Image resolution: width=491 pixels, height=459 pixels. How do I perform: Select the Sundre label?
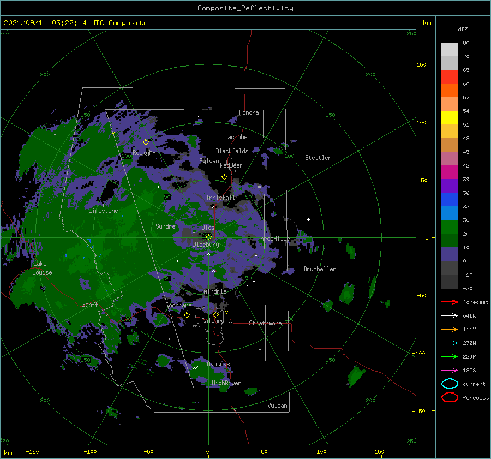pyautogui.click(x=165, y=226)
